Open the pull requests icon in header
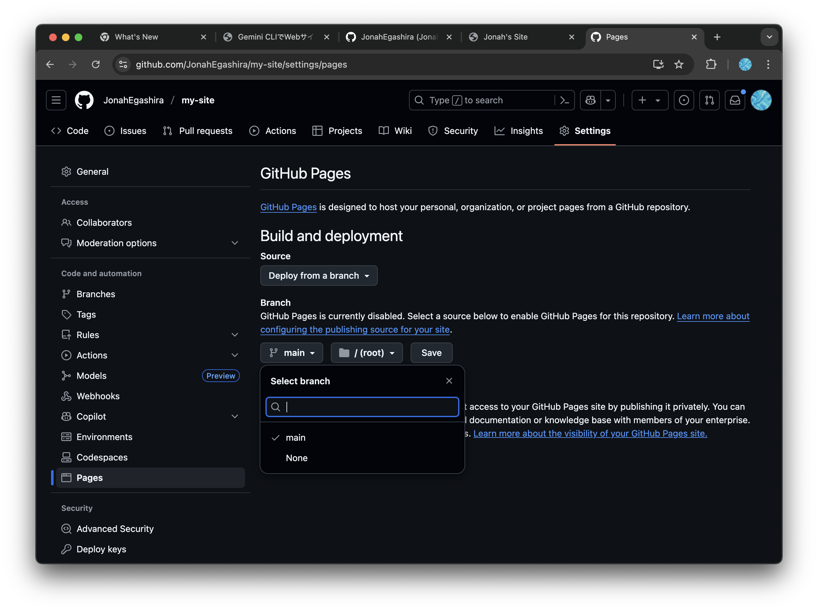 (x=709, y=100)
